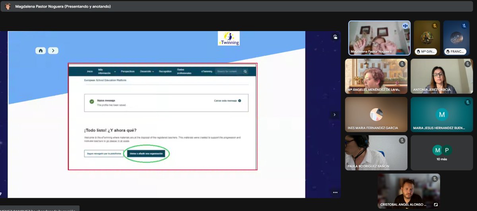Click the 'Search for content' input field
Viewport: 477px width, 211px height.
[229, 71]
